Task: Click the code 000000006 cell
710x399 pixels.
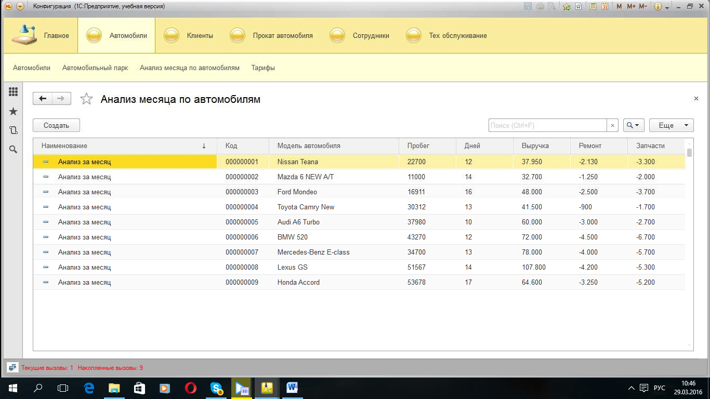Action: click(243, 237)
